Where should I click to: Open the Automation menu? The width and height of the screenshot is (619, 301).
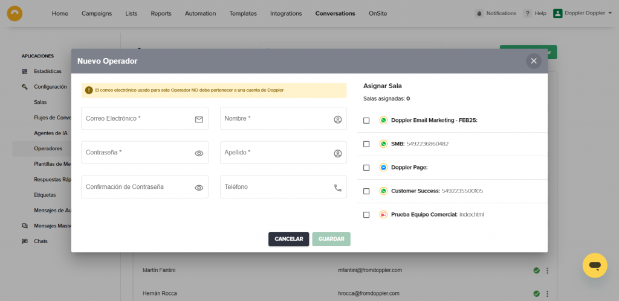pos(201,13)
